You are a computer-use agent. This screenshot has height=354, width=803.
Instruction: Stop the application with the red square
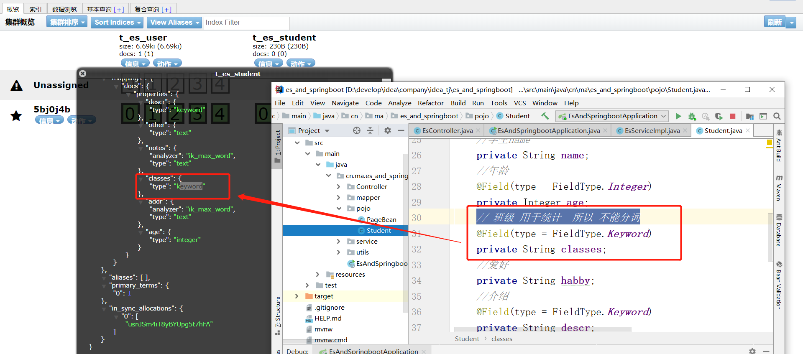(733, 116)
